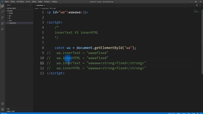The image size is (203, 114).
Task: Open the Manage gear icon
Action: (3, 109)
